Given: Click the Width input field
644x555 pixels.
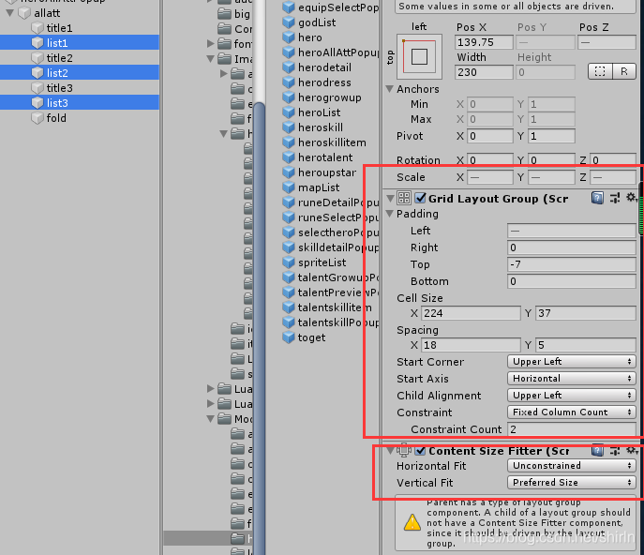Looking at the screenshot, I should click(484, 72).
